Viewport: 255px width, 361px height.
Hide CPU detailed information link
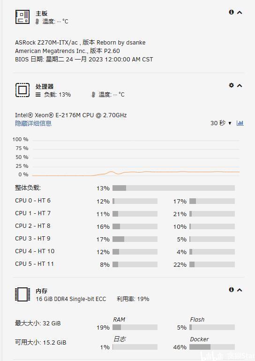[x=33, y=124]
